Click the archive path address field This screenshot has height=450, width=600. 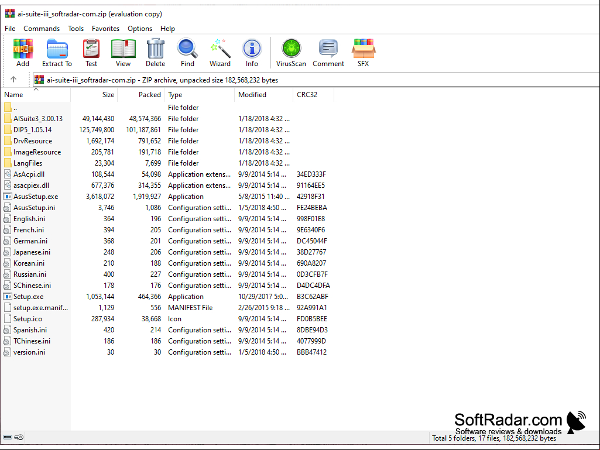[316, 80]
